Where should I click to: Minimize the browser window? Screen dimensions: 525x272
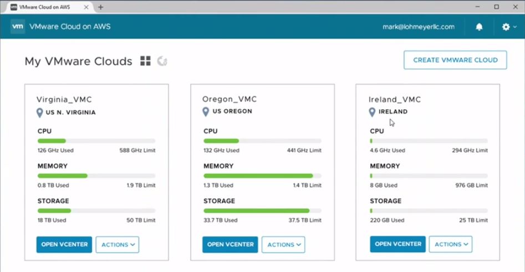(477, 7)
